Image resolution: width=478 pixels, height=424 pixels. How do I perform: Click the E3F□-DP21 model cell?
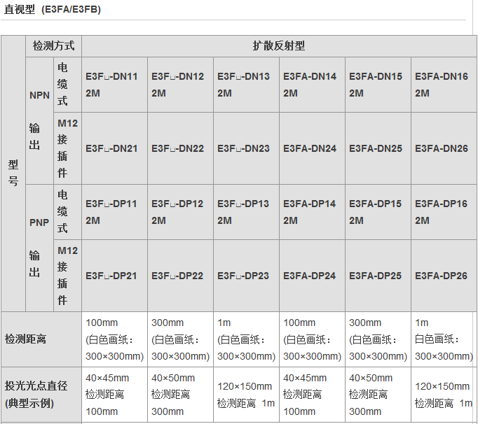tap(114, 276)
